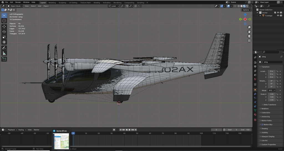Open the Output properties tab
This screenshot has width=284, height=151.
click(x=255, y=67)
